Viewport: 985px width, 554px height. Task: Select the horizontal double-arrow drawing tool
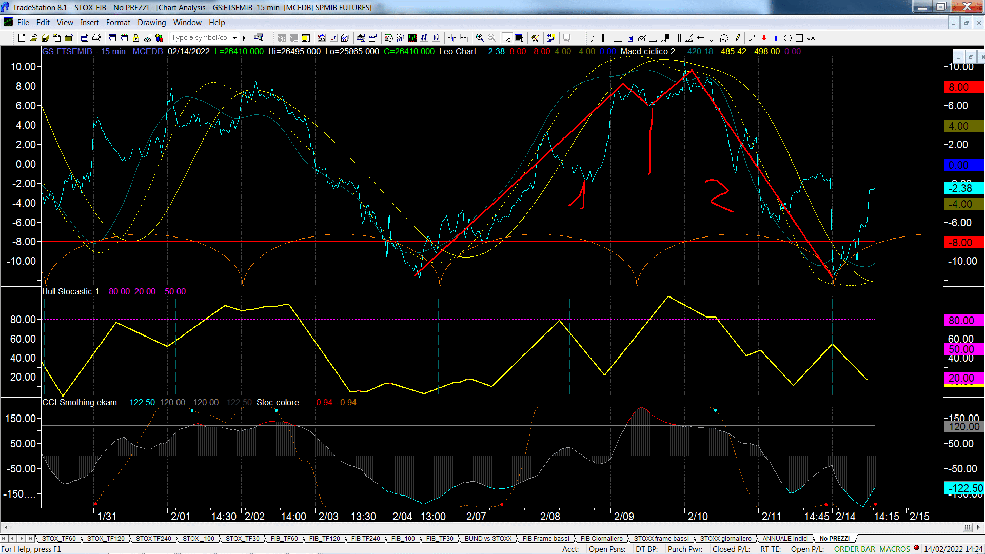pos(701,38)
